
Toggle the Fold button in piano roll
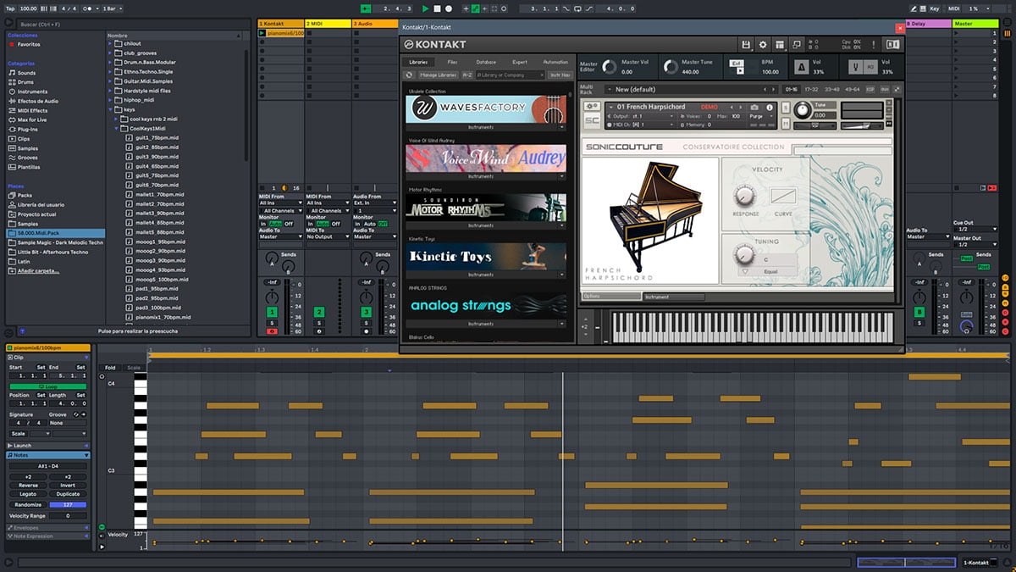tap(110, 368)
